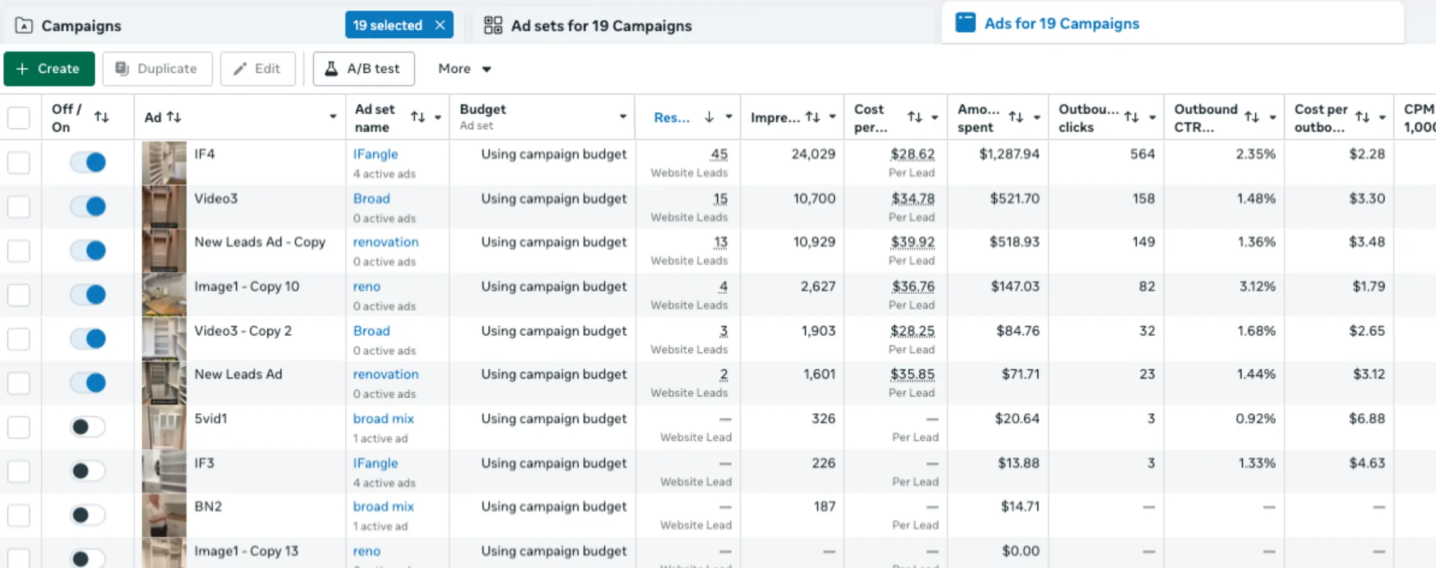Viewport: 1436px width, 568px height.
Task: Open the Amount spent column dropdown caret
Action: (x=1037, y=117)
